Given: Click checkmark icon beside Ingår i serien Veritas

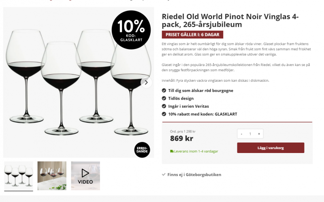Looking at the screenshot, I should click(x=164, y=106).
